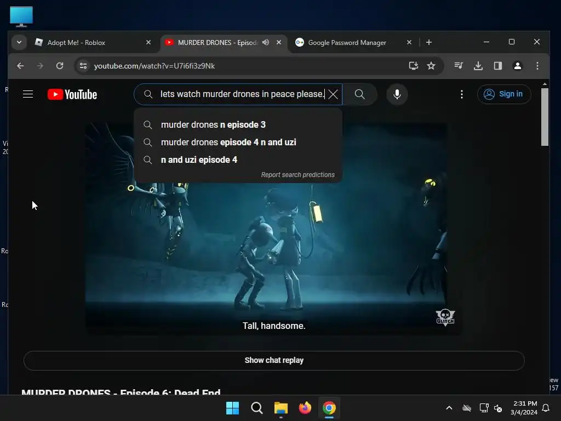The image size is (561, 421).
Task: Click the scrollbar up arrow
Action: pyautogui.click(x=545, y=84)
